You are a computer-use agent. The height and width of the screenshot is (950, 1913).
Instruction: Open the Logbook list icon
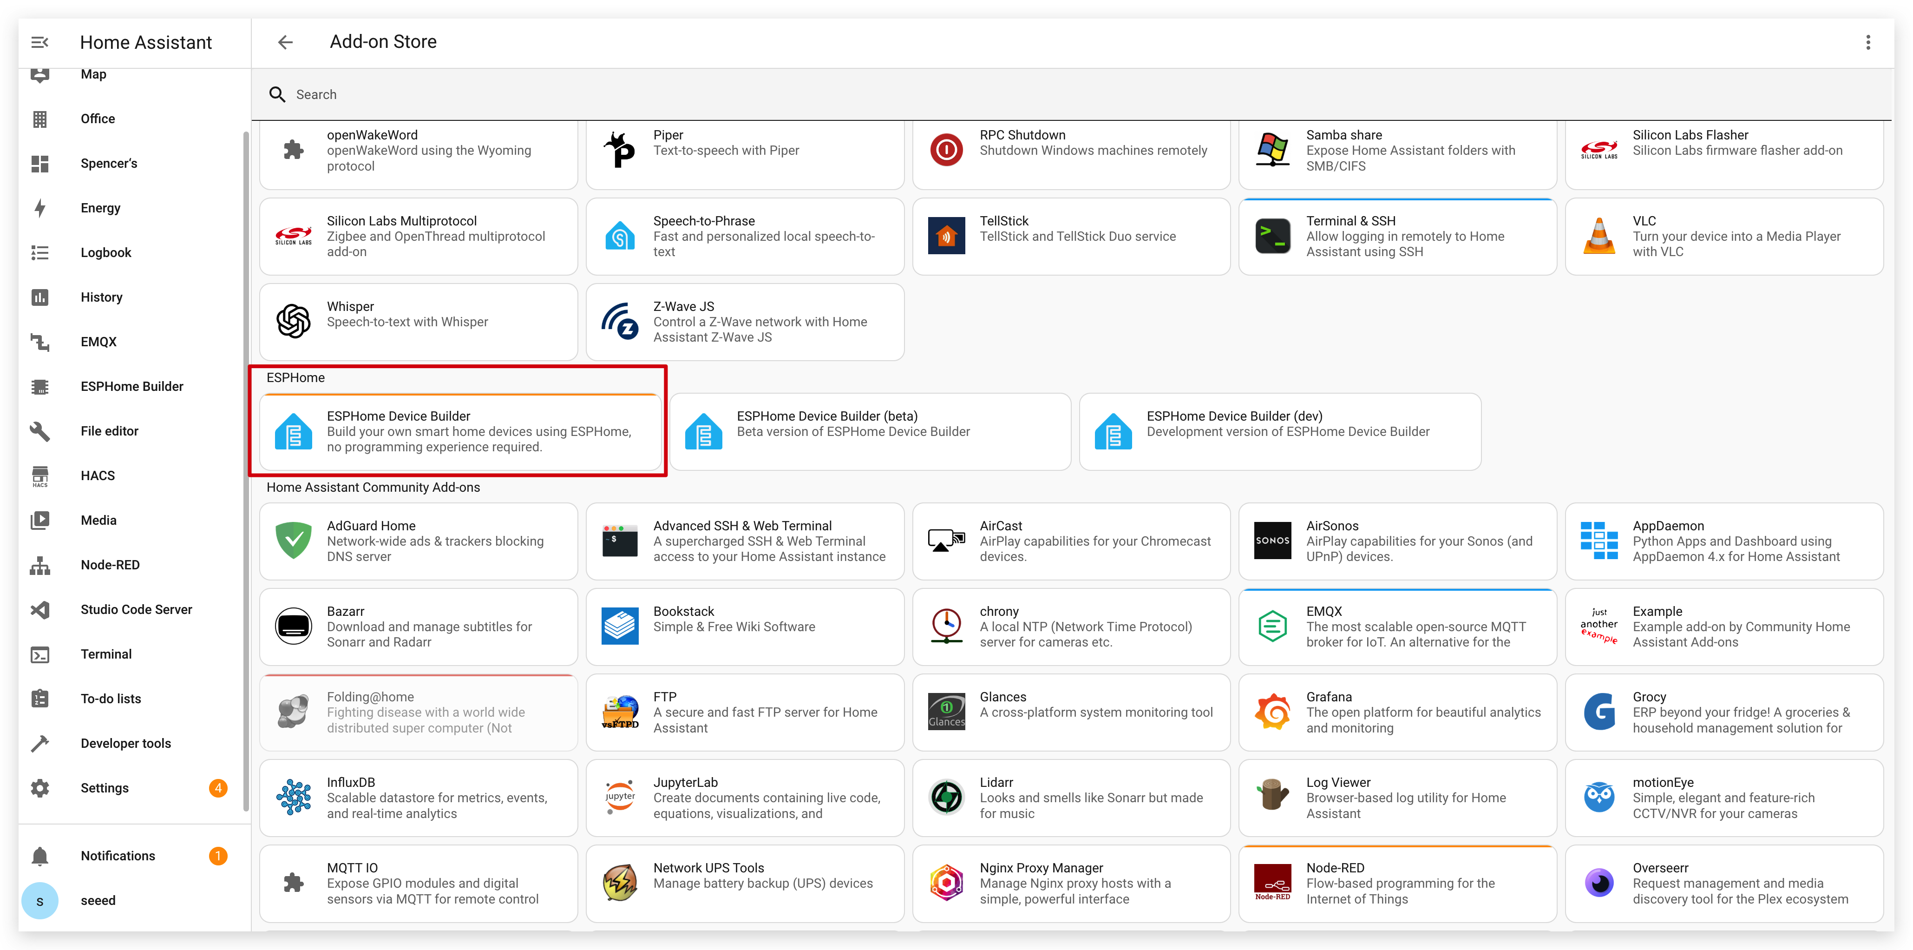click(x=40, y=252)
